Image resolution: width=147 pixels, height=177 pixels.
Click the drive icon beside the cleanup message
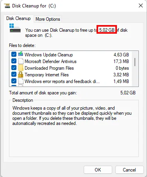point(15,28)
